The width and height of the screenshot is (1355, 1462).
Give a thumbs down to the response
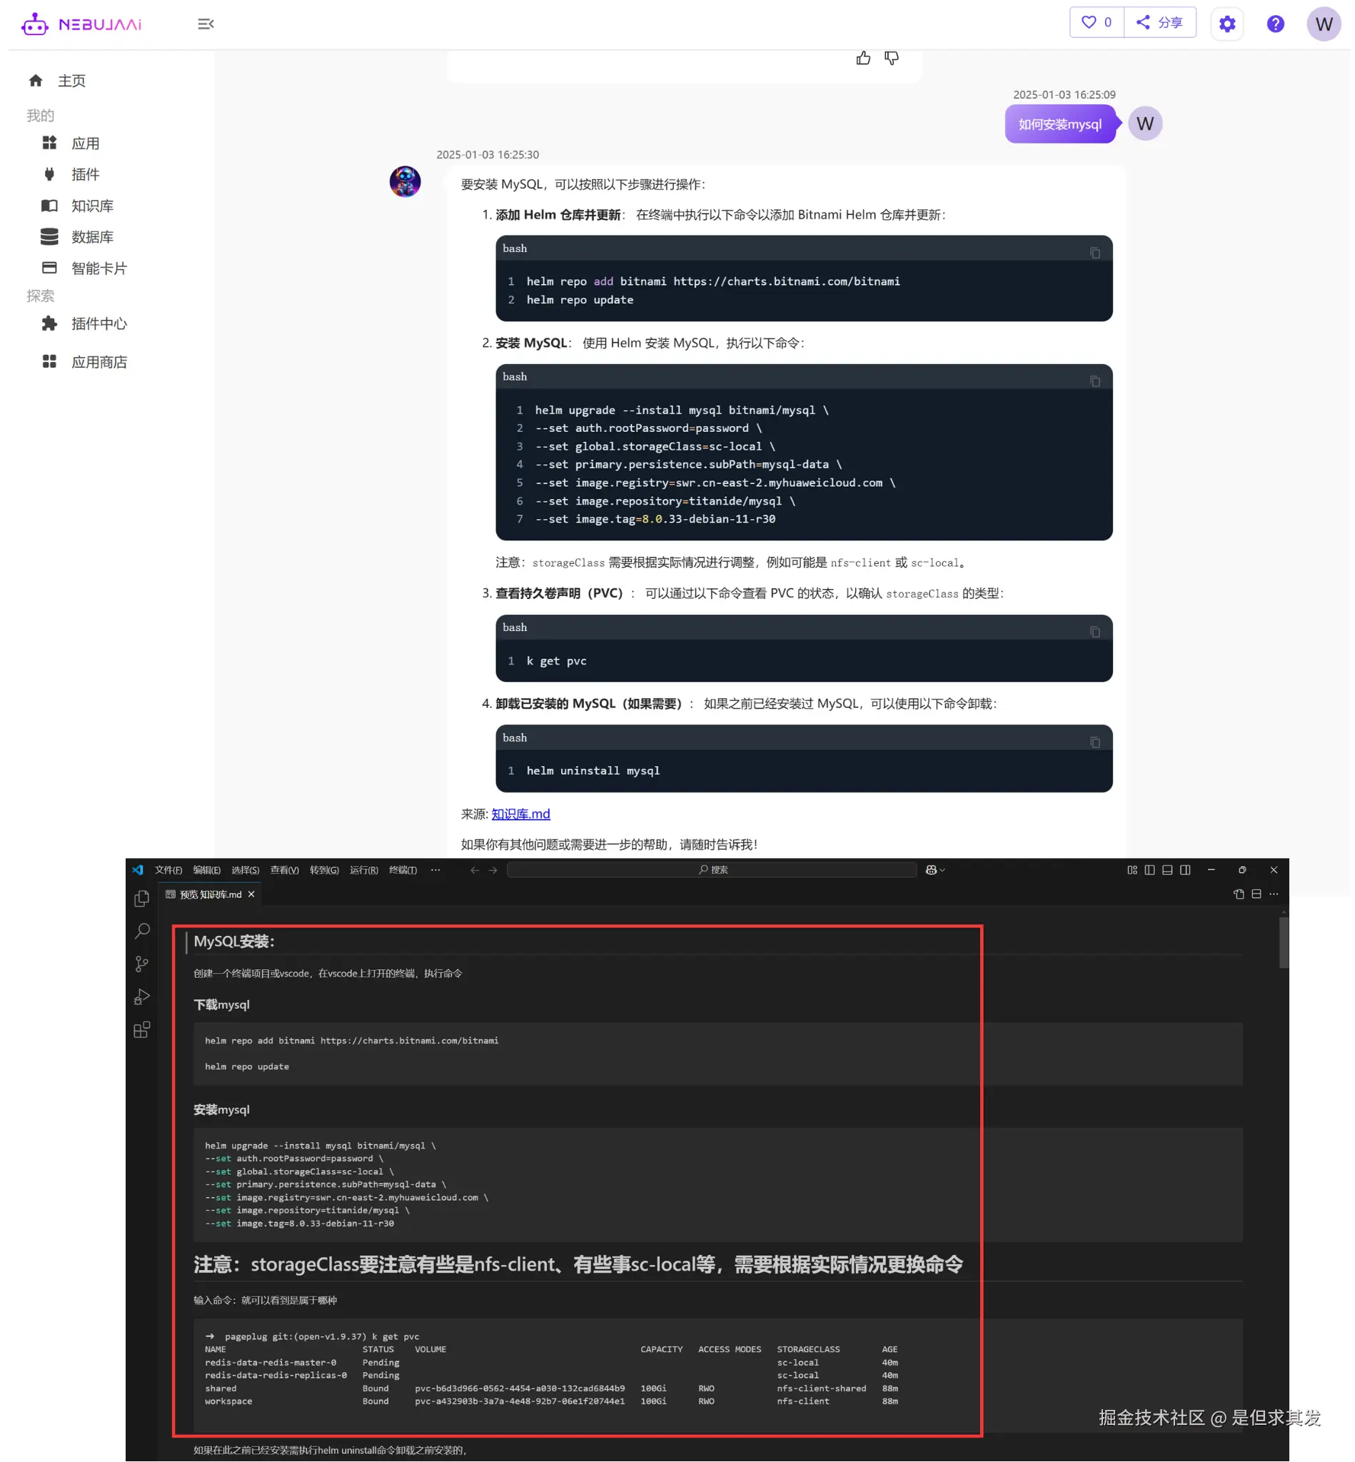click(892, 56)
